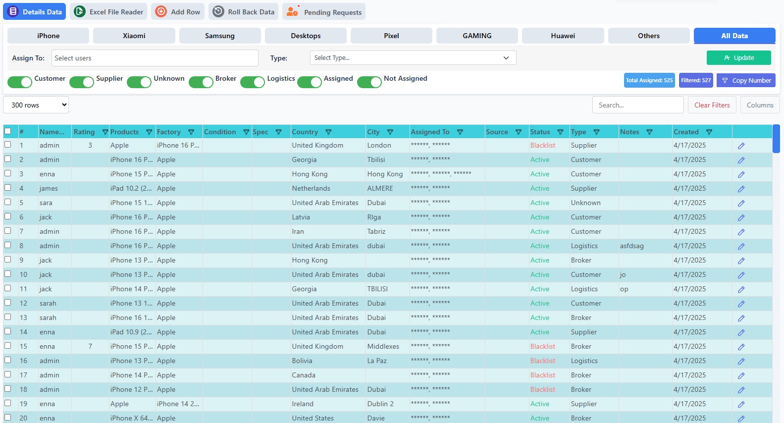Edit row 10 with note jo
This screenshot has width=784, height=423.
point(741,275)
